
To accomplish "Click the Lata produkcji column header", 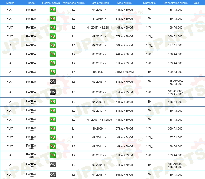I will 100,3.
